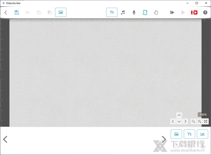
Task: Click the greyed-out play button
Action: (183, 13)
